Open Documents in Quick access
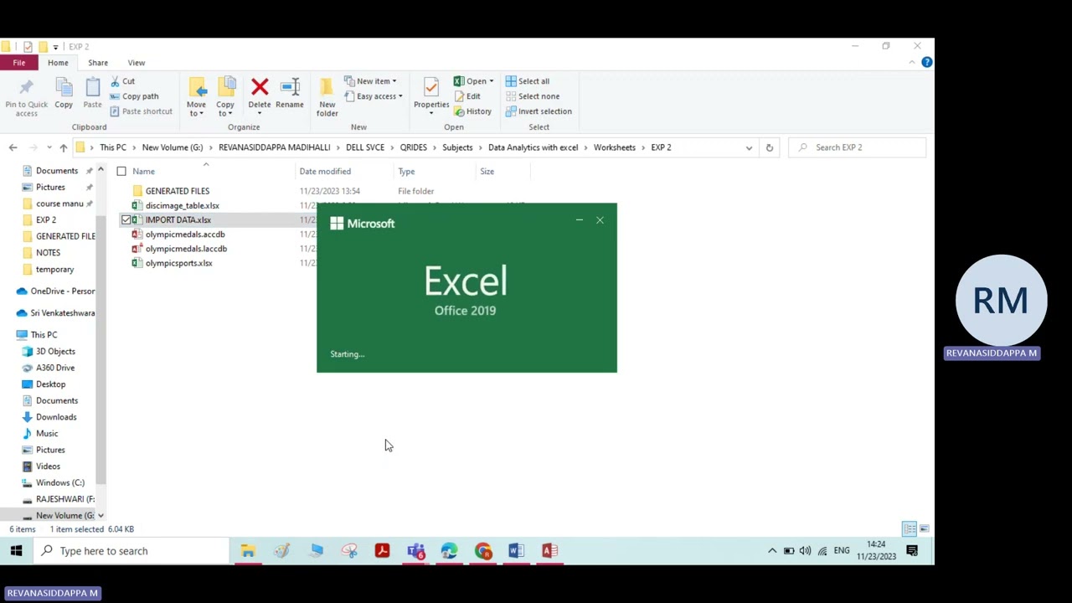Image resolution: width=1072 pixels, height=603 pixels. (56, 171)
